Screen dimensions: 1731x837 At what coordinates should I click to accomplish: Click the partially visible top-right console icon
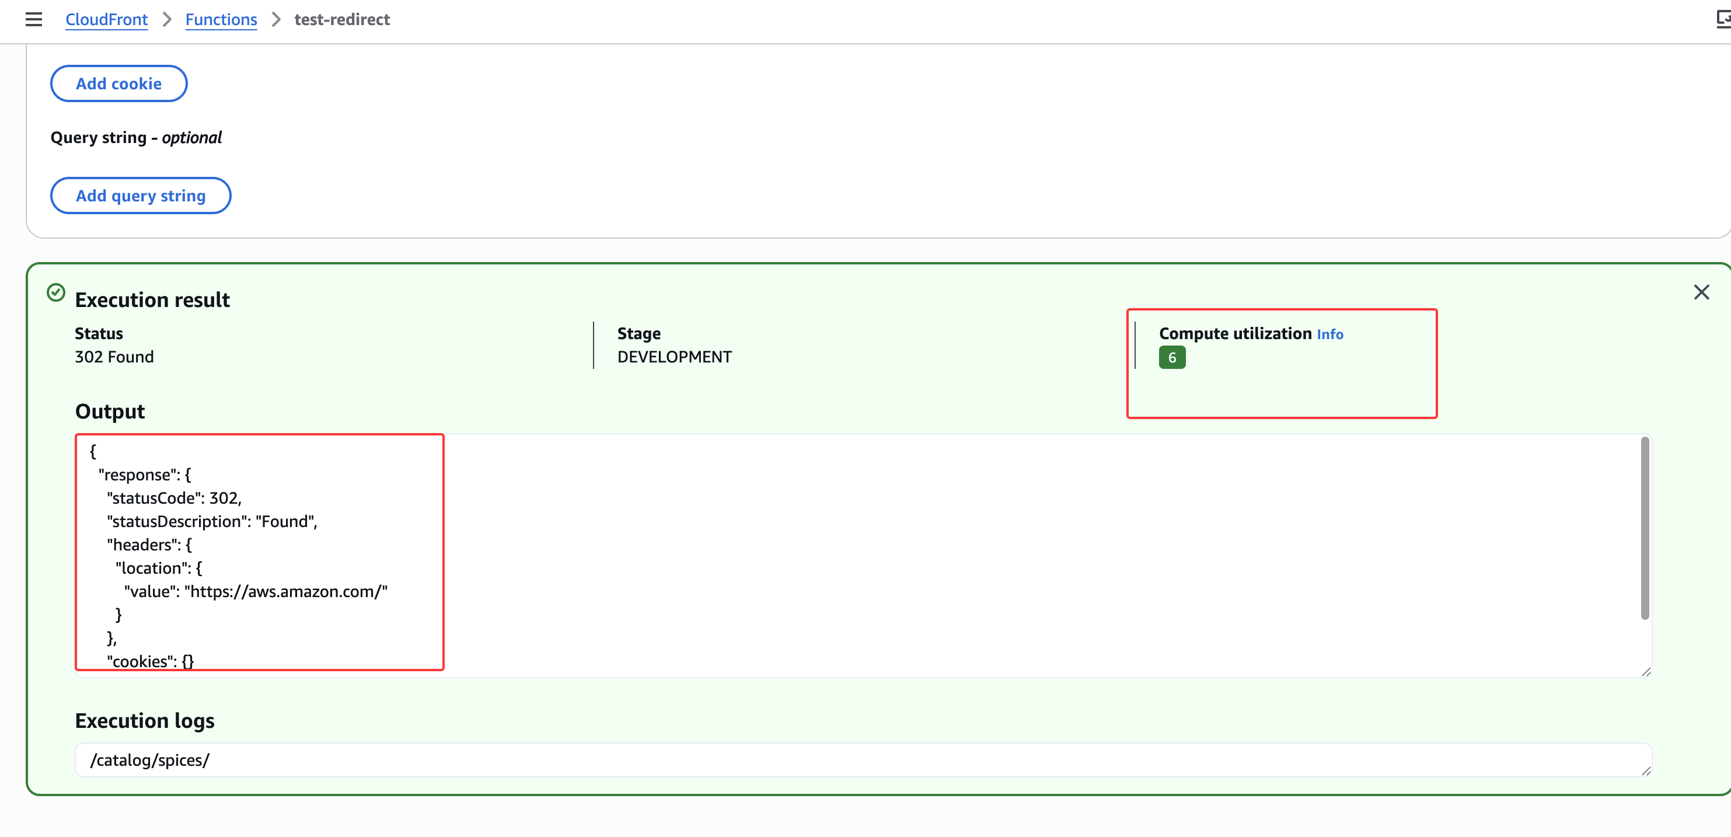pos(1723,19)
